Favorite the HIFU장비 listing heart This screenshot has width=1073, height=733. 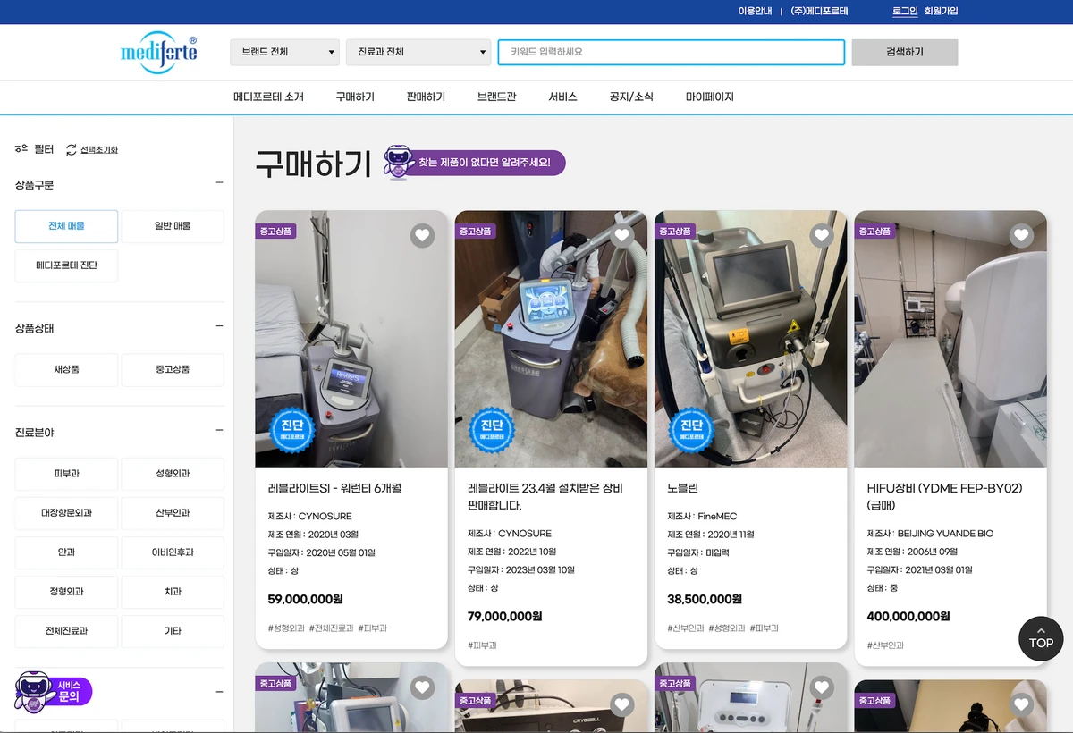[x=1021, y=236]
